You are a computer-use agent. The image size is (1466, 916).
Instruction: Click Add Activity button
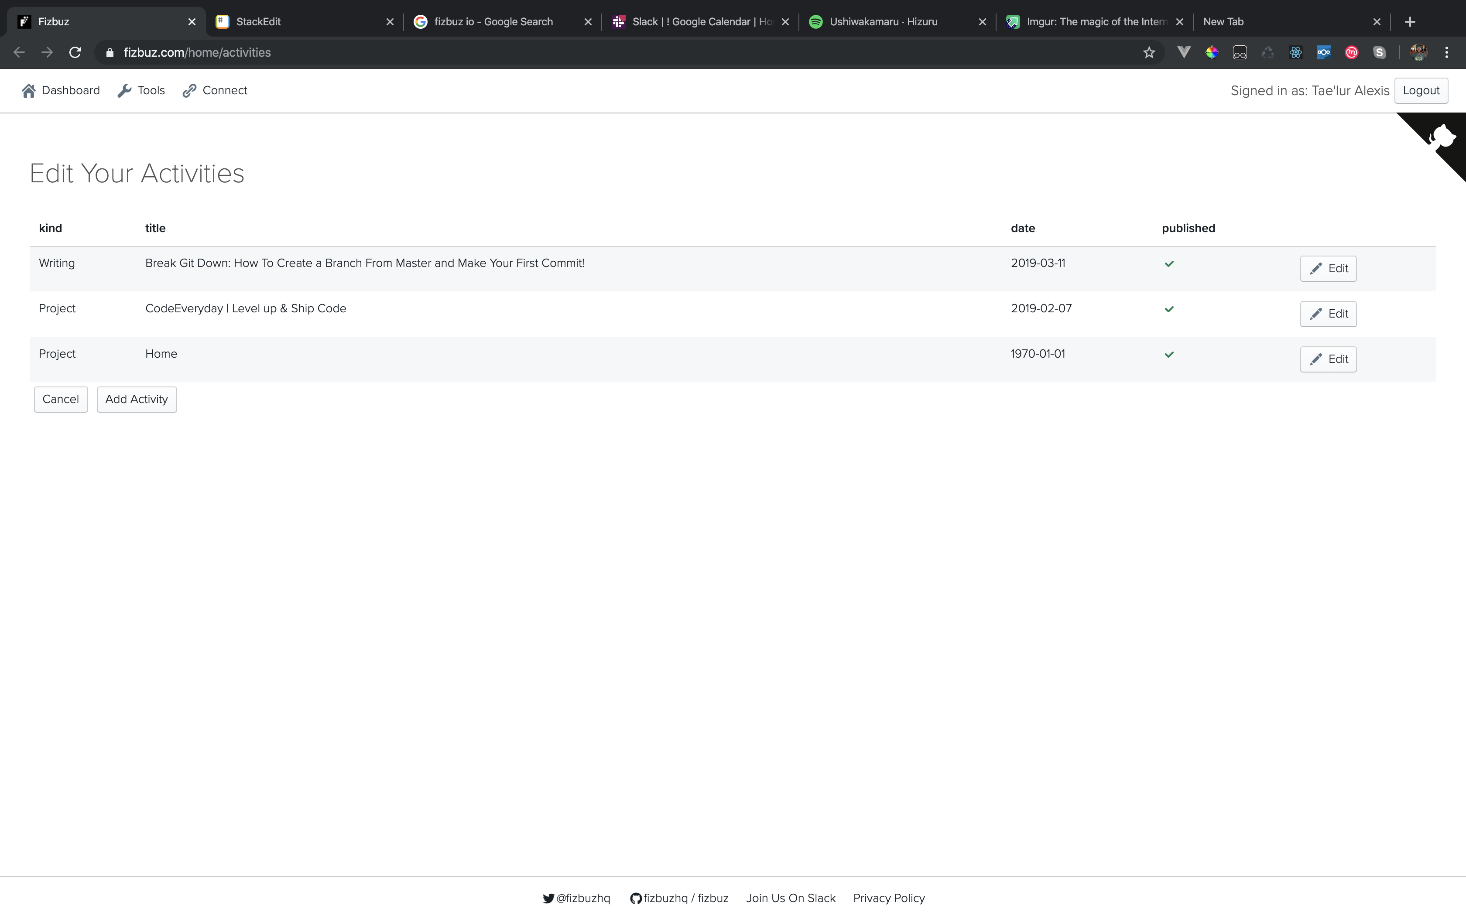pos(136,399)
